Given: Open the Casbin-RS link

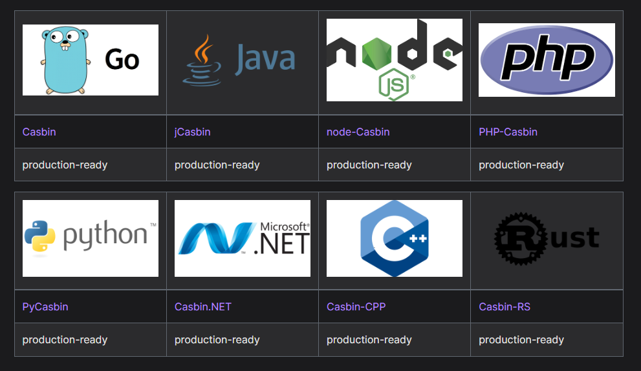Looking at the screenshot, I should click(x=505, y=306).
